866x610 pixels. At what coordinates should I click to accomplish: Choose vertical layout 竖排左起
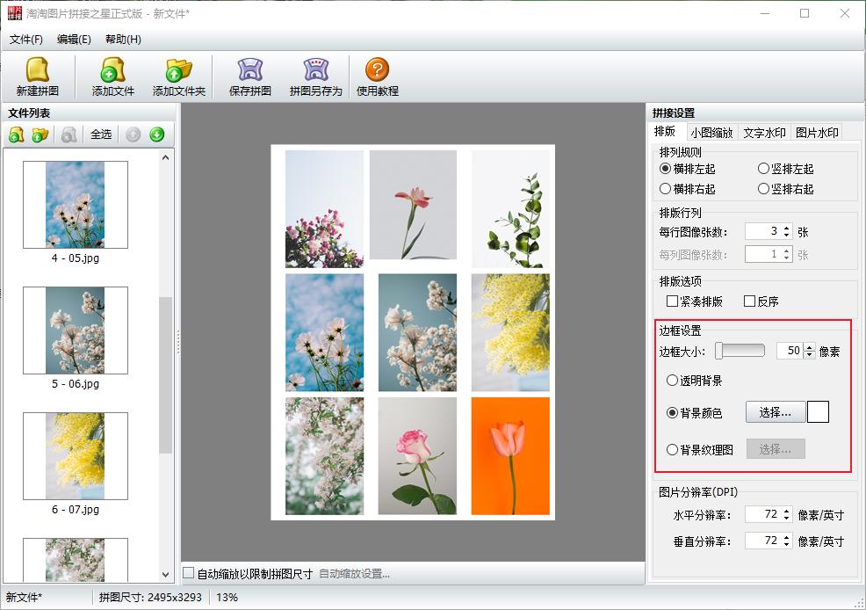pyautogui.click(x=763, y=171)
